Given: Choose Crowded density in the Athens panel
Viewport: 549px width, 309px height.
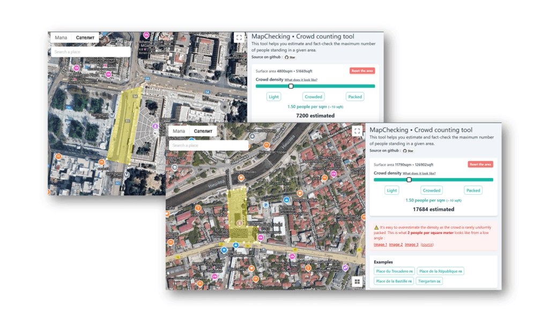Looking at the screenshot, I should (x=313, y=97).
